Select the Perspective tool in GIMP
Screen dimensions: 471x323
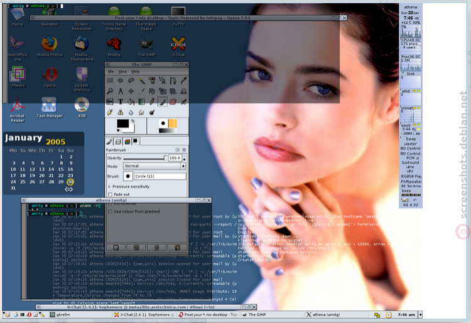pyautogui.click(x=183, y=91)
